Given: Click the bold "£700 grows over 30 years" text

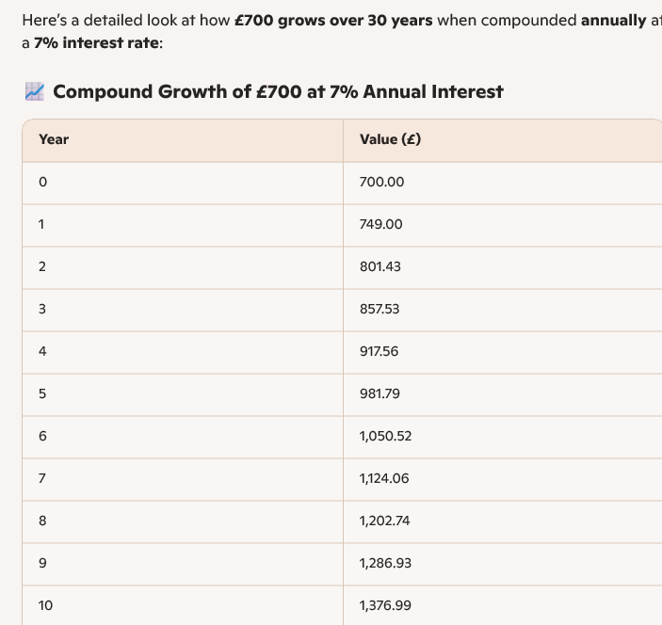Looking at the screenshot, I should tap(333, 20).
